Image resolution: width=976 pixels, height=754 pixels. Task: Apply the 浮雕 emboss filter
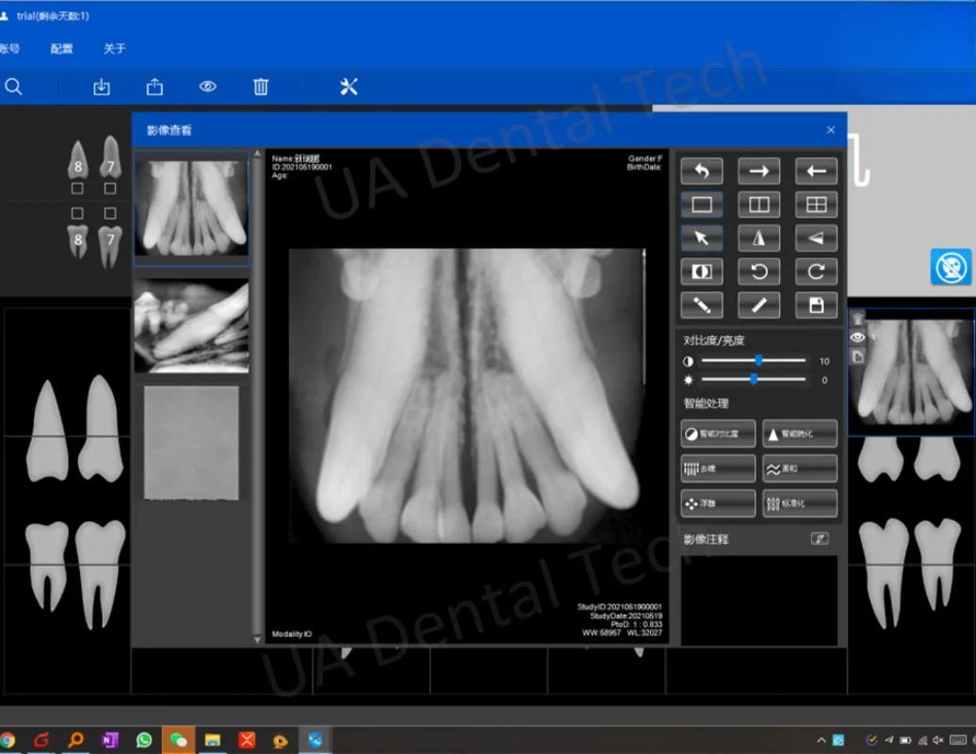(x=718, y=503)
